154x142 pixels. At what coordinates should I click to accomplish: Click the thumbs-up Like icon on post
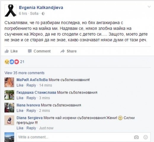(7, 51)
